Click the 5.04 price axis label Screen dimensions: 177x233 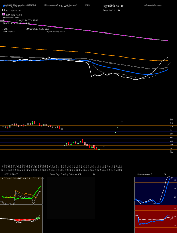(172, 134)
